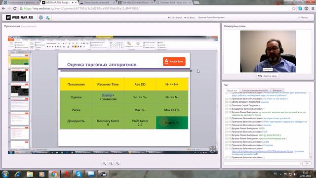Open Windows Media Player from the taskbar
Viewport: 316px width, 178px height.
coord(41,174)
